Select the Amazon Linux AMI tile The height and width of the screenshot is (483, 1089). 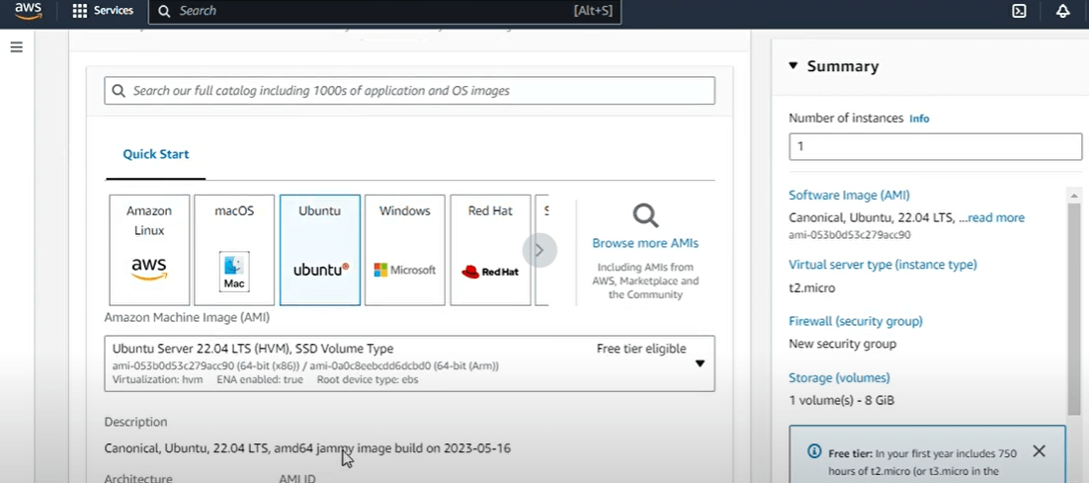149,250
